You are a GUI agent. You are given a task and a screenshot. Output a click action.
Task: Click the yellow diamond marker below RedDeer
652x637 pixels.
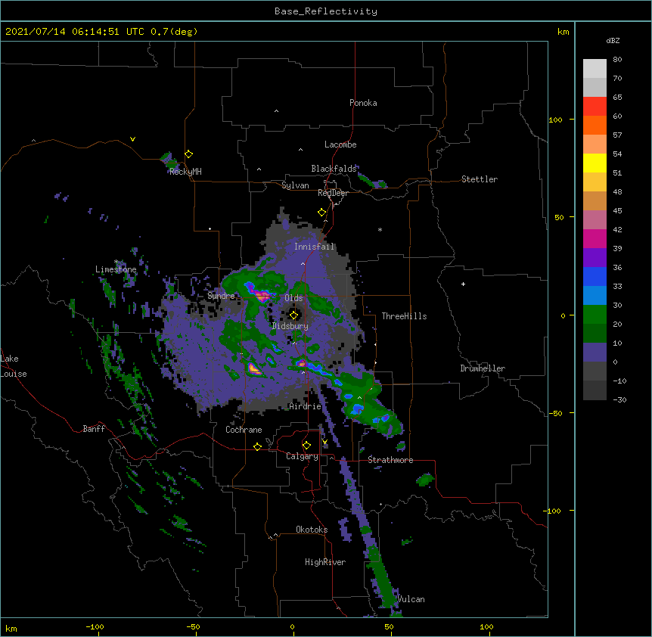pyautogui.click(x=322, y=213)
